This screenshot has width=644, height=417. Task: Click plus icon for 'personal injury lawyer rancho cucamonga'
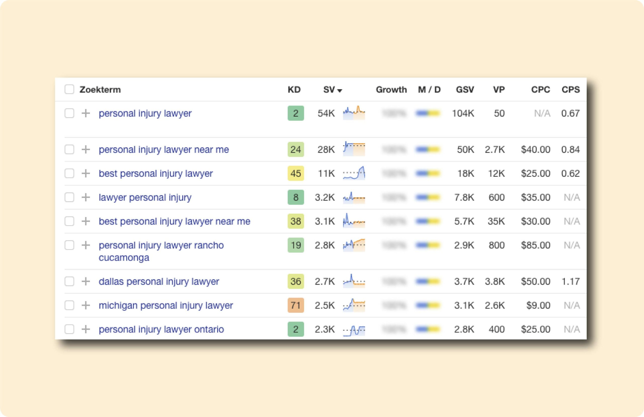tap(86, 245)
